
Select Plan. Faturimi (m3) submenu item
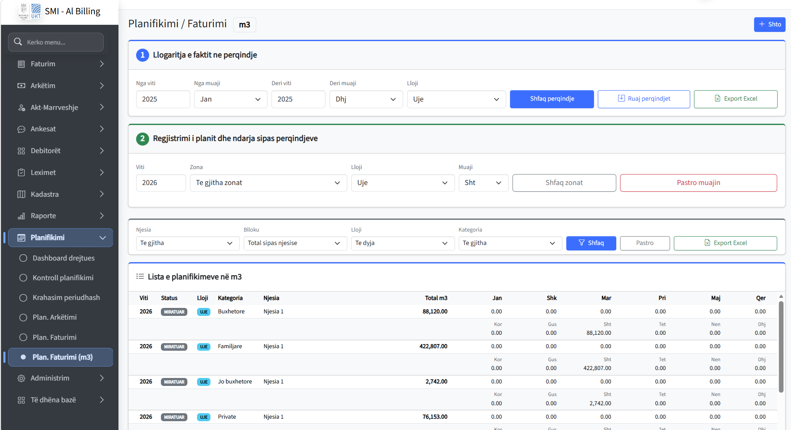[x=60, y=357]
